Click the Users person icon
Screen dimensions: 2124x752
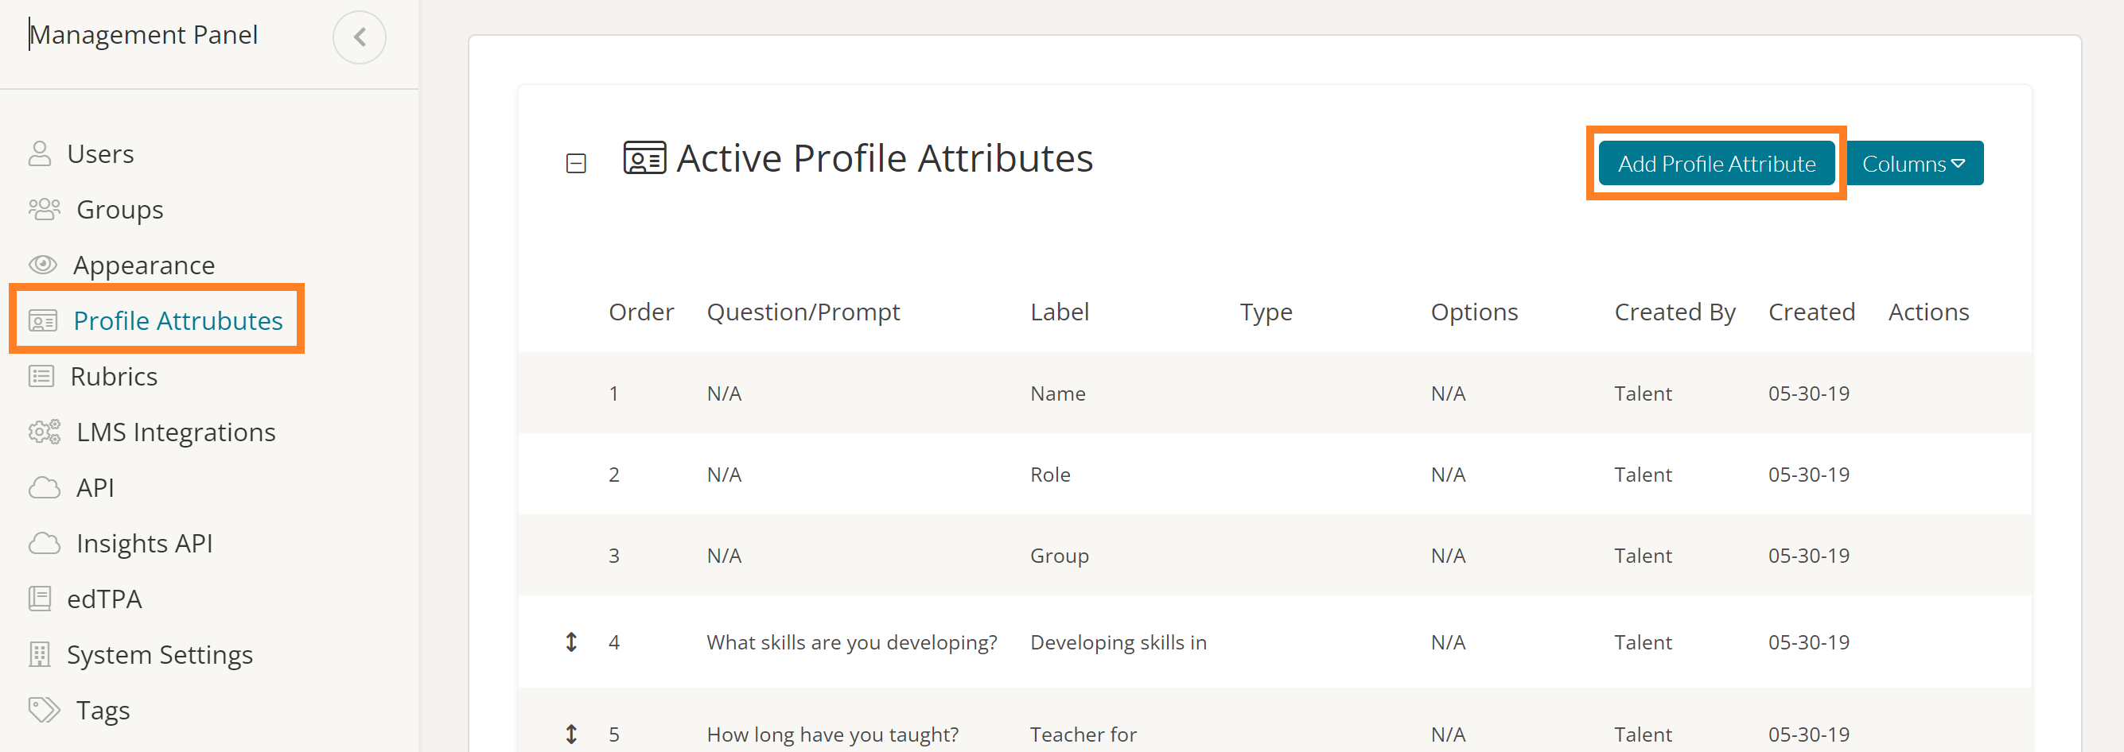(40, 154)
